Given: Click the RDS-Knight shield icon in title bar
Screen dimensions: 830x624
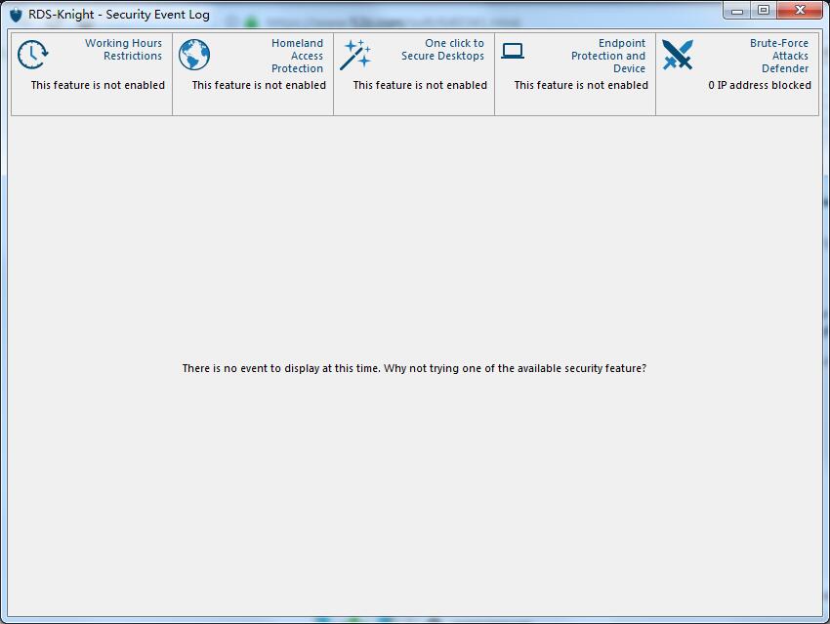Looking at the screenshot, I should (x=17, y=15).
